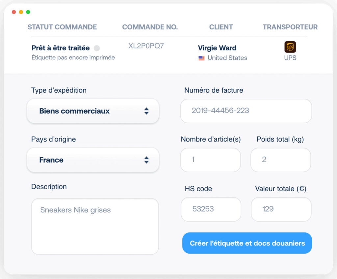Click the yellow traffic-light dot

[x=21, y=12]
